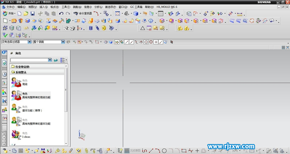Toggle snap to quadrant point

[x=151, y=42]
